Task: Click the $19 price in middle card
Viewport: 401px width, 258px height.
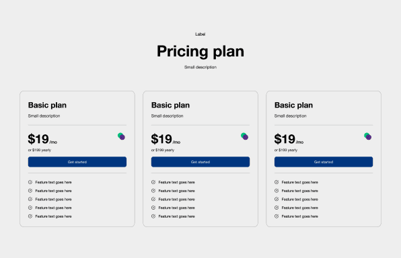Action: point(161,139)
